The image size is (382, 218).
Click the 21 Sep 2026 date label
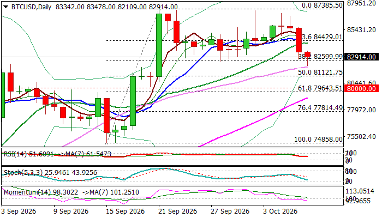177,211
